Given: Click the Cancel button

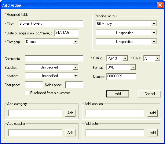Looking at the screenshot, I should 150,94.
